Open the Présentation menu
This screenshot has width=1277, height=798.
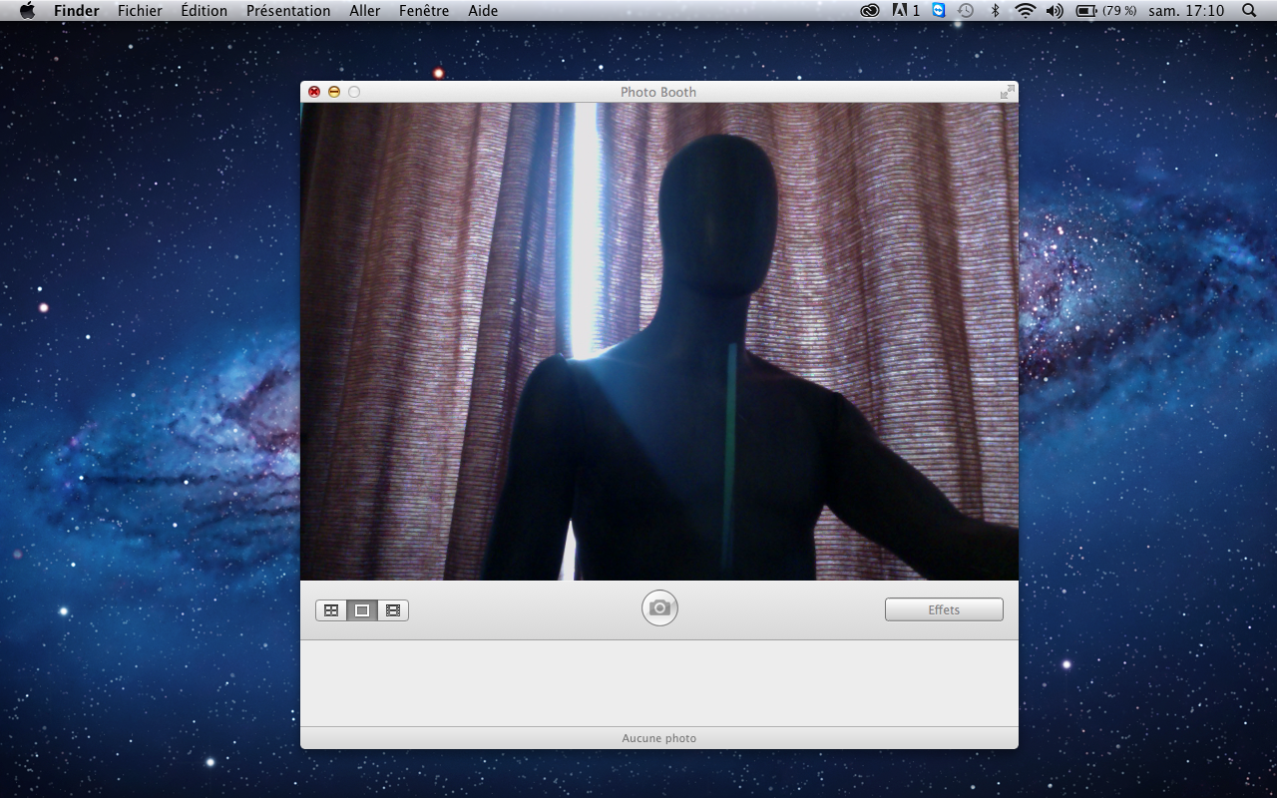(288, 11)
